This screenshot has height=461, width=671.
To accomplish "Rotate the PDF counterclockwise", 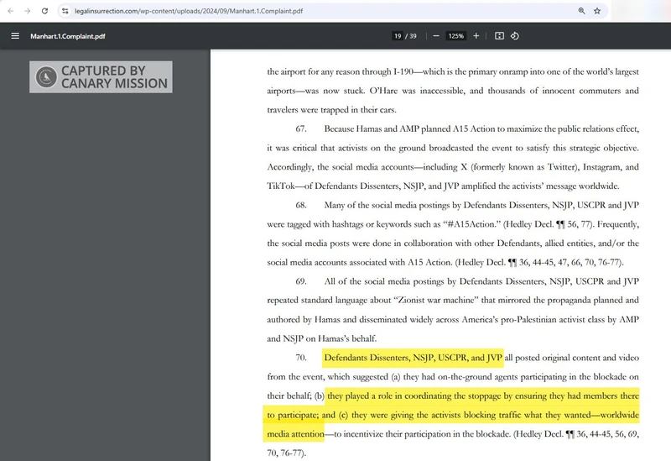I will 515,36.
